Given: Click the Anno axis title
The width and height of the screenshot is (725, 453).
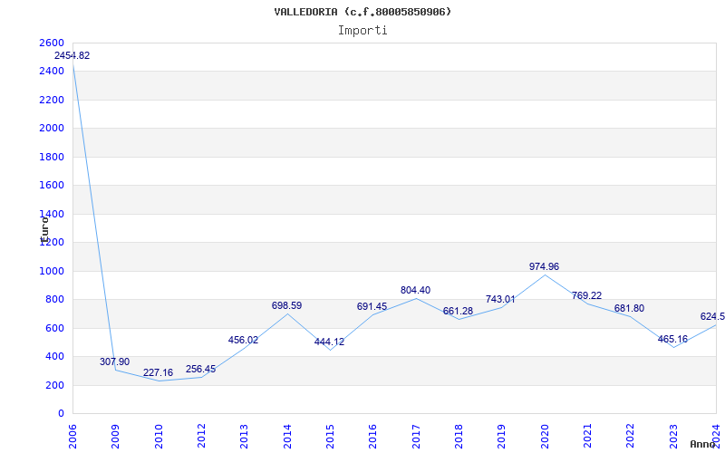Looking at the screenshot, I should pyautogui.click(x=702, y=444).
